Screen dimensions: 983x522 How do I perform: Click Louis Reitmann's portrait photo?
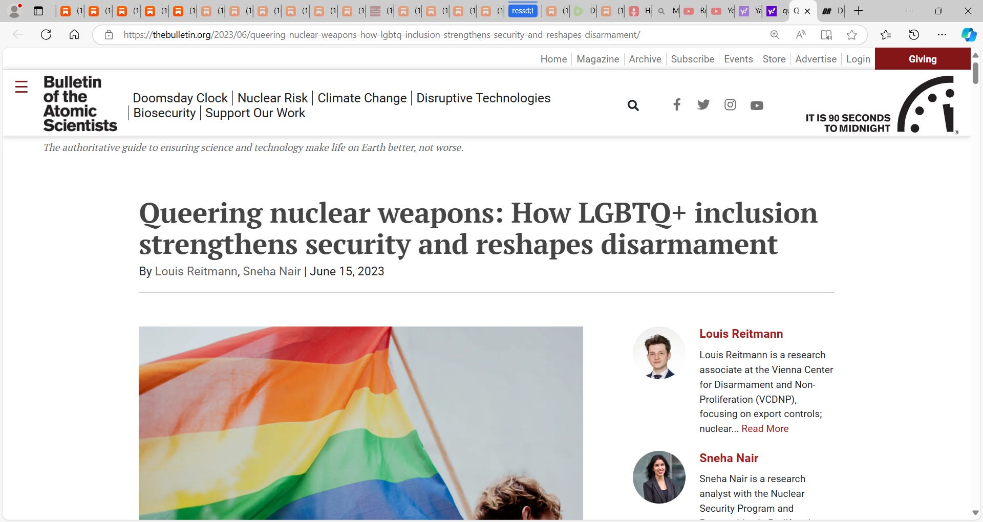(659, 353)
